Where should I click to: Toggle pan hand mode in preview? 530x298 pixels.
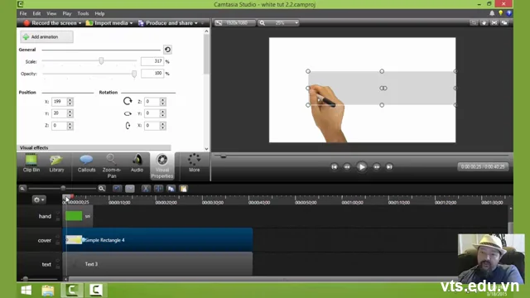point(484,22)
